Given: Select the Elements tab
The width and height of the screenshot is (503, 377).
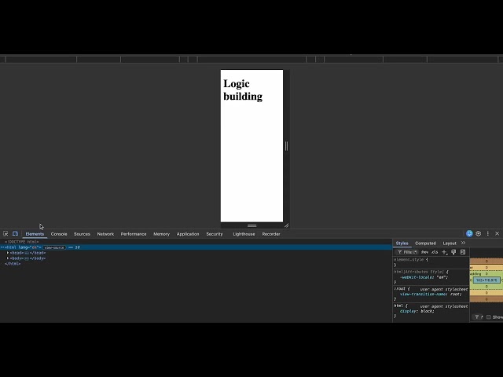Looking at the screenshot, I should click(x=35, y=234).
